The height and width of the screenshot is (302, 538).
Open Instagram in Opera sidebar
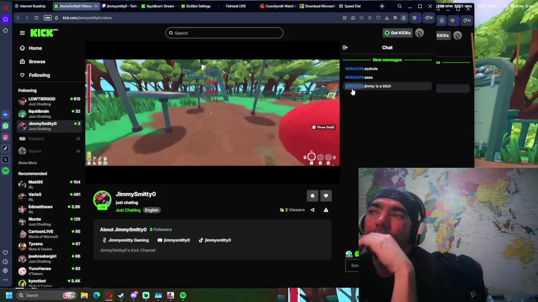click(x=5, y=137)
